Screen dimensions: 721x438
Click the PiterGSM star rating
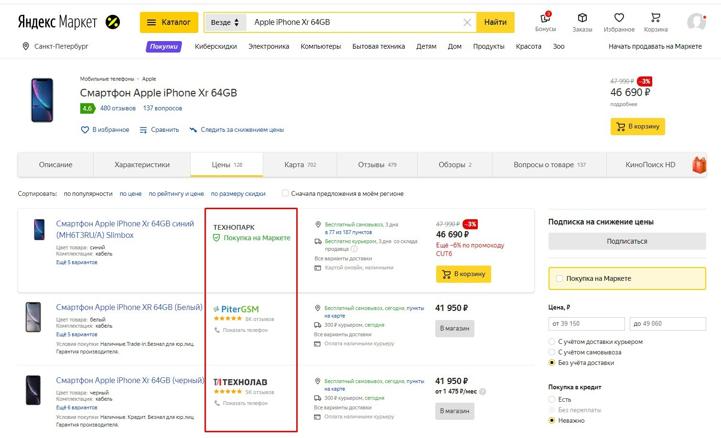228,319
